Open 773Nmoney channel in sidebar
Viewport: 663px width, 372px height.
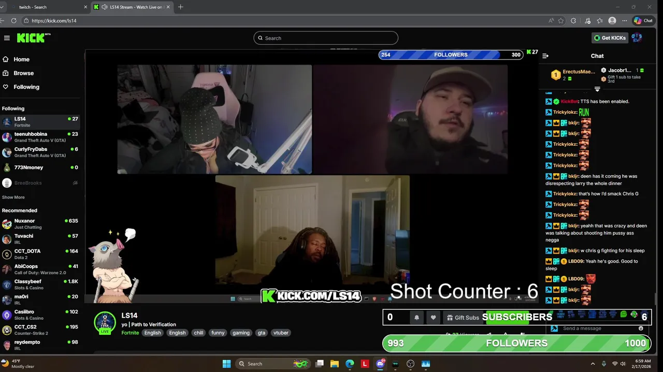coord(40,167)
